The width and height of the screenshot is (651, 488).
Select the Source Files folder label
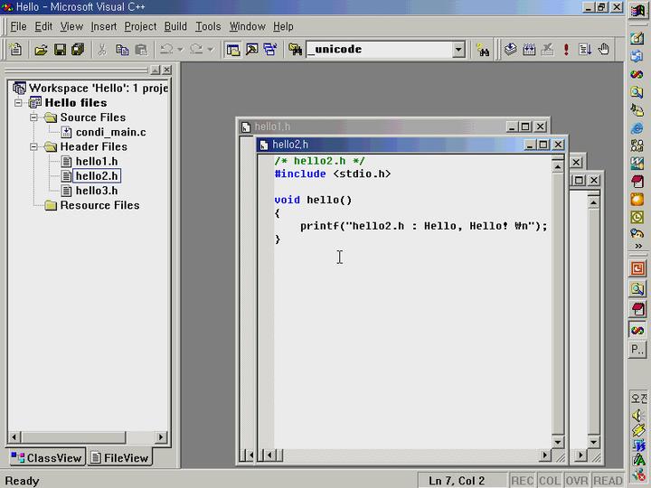(x=92, y=117)
